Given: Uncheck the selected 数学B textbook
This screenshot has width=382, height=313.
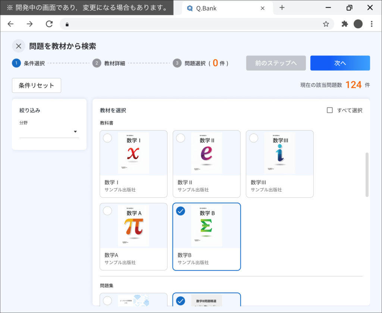Looking at the screenshot, I should 181,211.
